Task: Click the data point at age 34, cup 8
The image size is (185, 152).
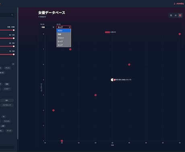Action: coord(180,34)
